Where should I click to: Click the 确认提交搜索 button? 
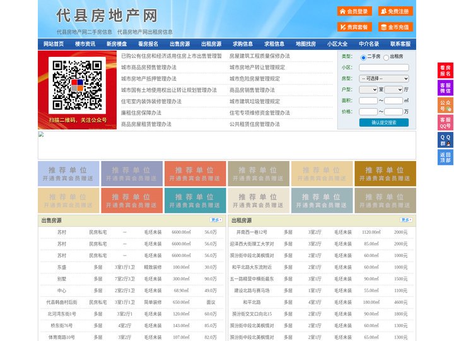click(x=384, y=123)
